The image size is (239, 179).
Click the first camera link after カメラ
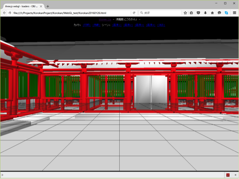(87, 25)
